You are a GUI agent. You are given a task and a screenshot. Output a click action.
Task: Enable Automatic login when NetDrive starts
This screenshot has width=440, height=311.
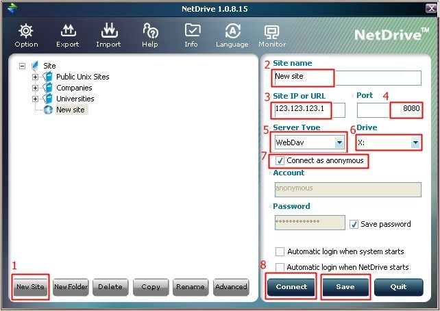[x=280, y=267]
